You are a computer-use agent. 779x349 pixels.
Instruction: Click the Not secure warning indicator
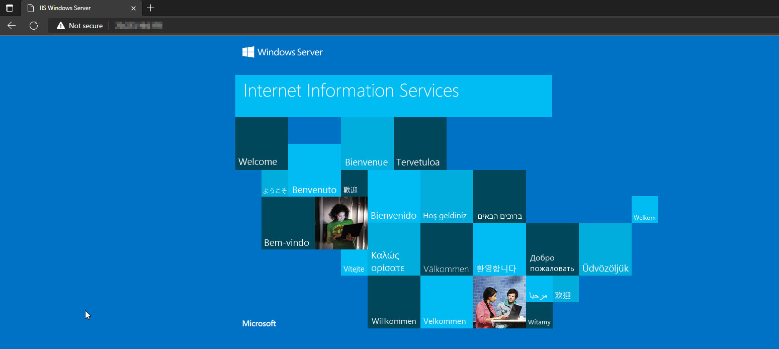[x=80, y=26]
